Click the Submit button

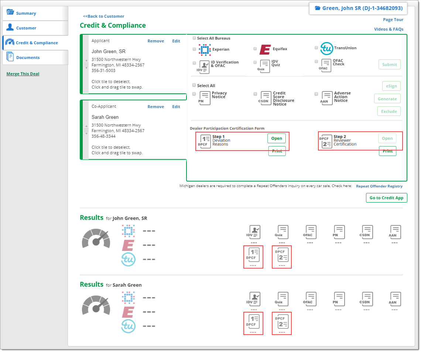pyautogui.click(x=389, y=65)
